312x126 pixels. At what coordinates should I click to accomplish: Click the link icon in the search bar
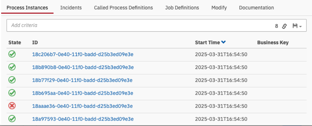tap(284, 26)
